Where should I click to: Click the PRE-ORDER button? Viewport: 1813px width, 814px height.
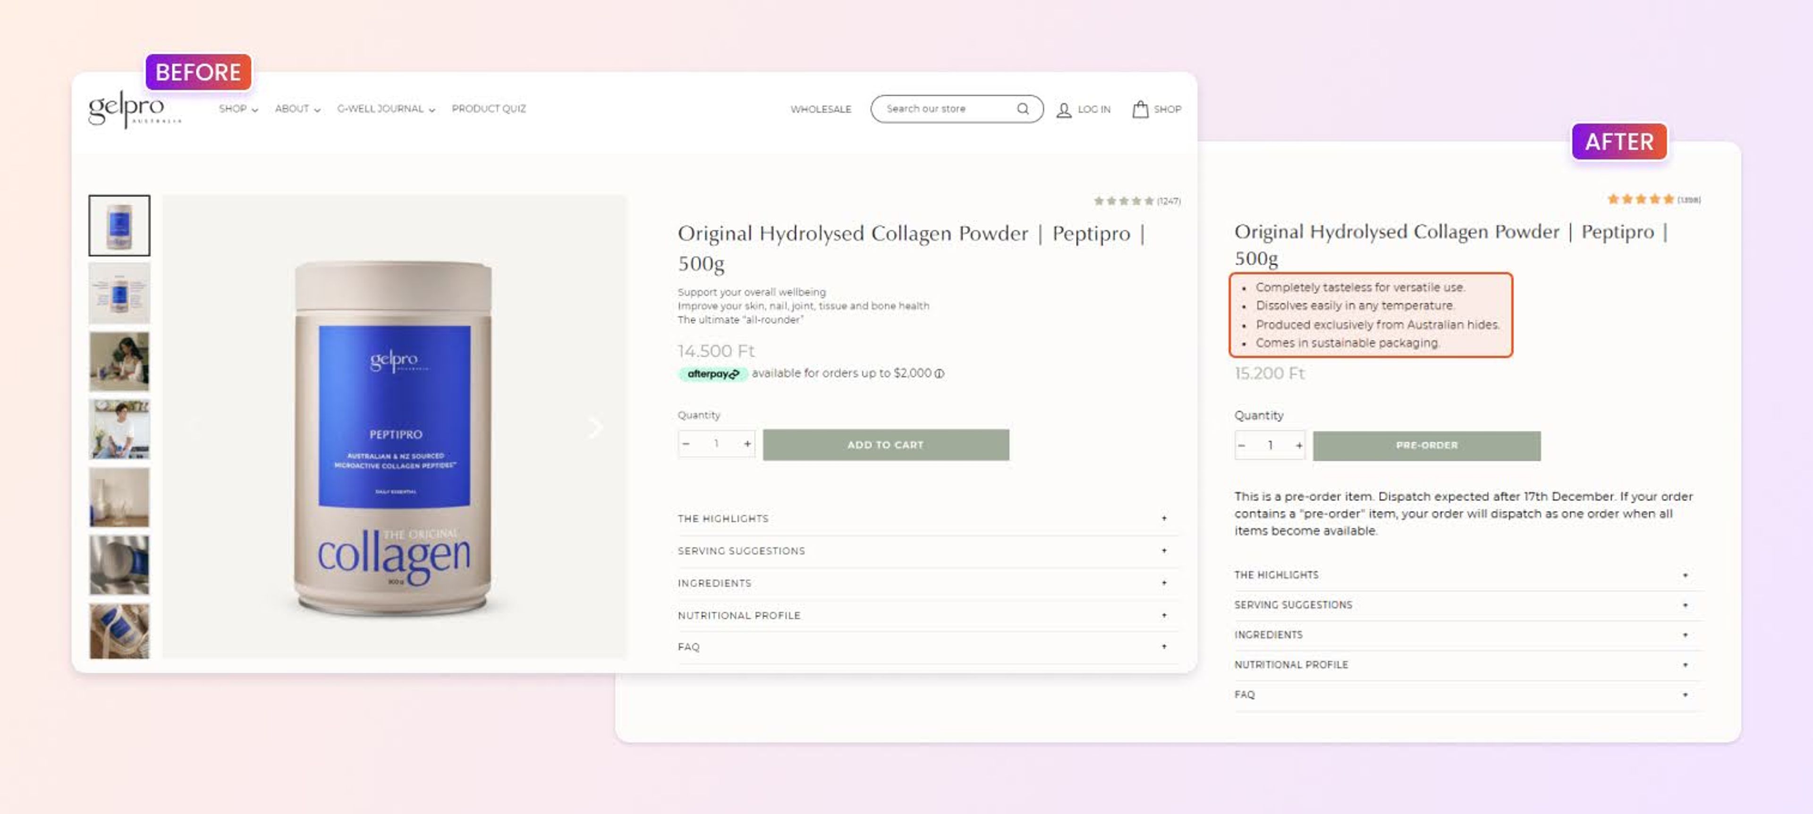coord(1427,445)
